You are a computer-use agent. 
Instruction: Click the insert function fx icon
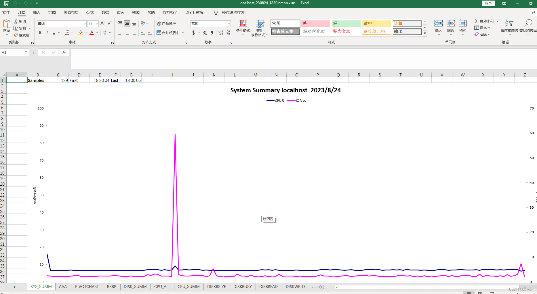point(64,52)
